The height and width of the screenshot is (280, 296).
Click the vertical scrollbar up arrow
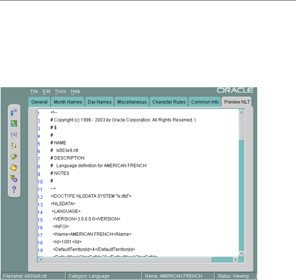pyautogui.click(x=242, y=112)
